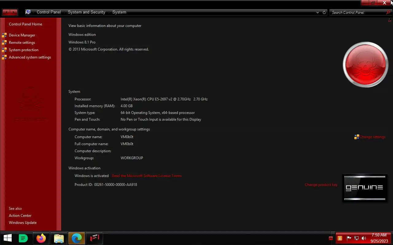Switch to Microsoft Edge on taskbar
Viewport: 393px width, 245px height.
point(76,238)
